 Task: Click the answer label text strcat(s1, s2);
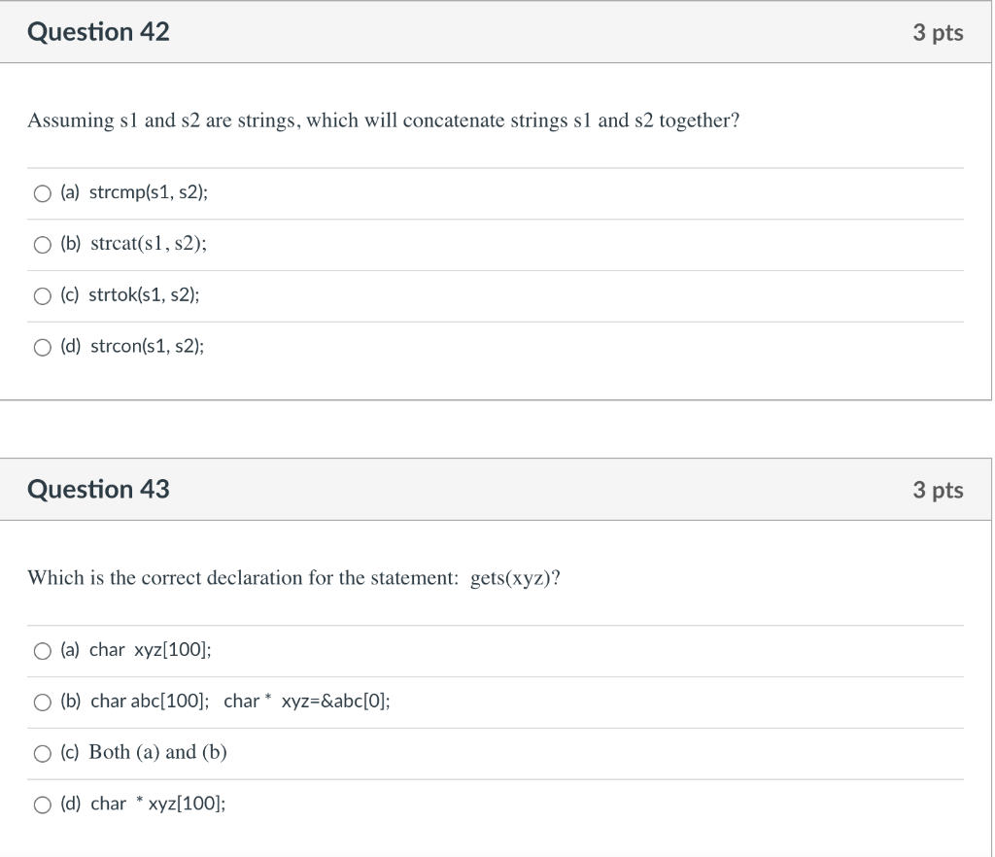coord(149,244)
